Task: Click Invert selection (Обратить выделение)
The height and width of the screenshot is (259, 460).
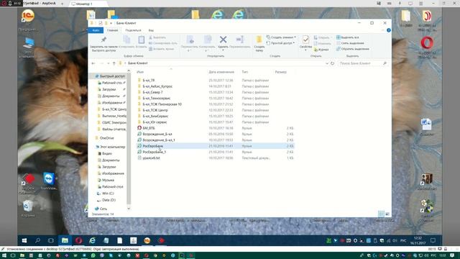Action: [x=353, y=49]
